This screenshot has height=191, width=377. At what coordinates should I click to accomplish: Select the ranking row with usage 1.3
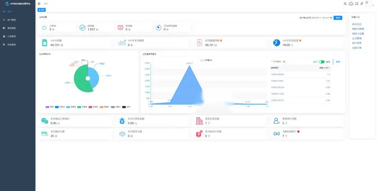point(300,74)
